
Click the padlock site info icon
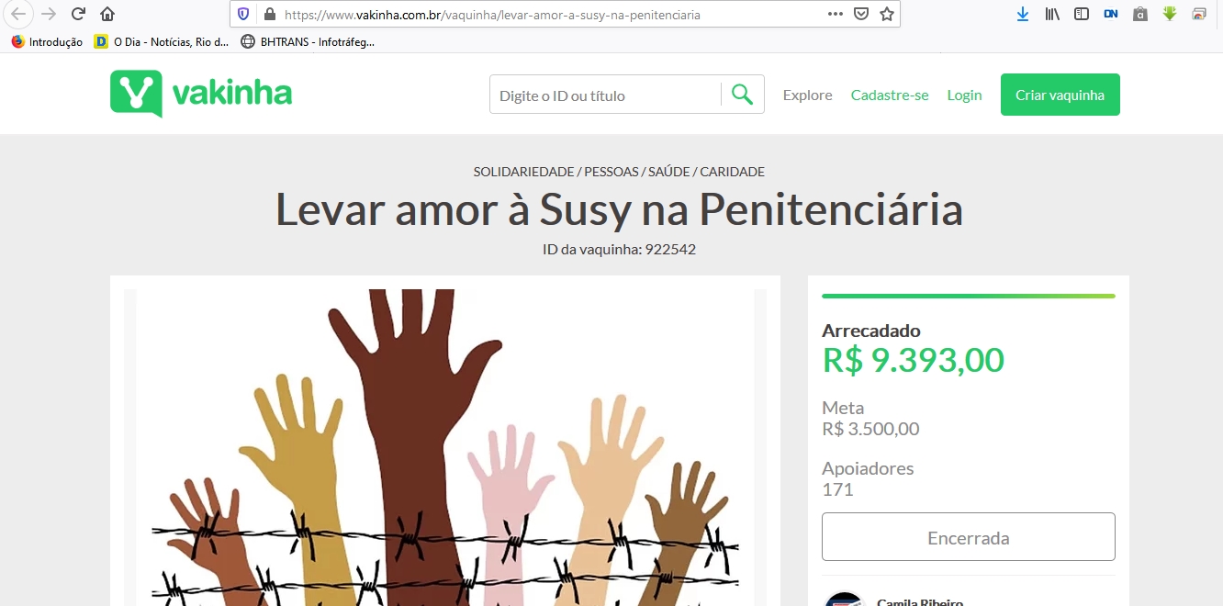point(269,14)
